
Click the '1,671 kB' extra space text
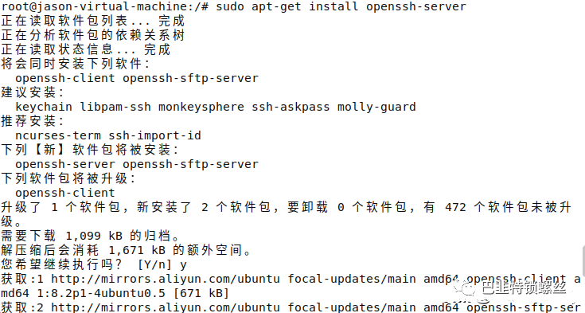click(137, 250)
